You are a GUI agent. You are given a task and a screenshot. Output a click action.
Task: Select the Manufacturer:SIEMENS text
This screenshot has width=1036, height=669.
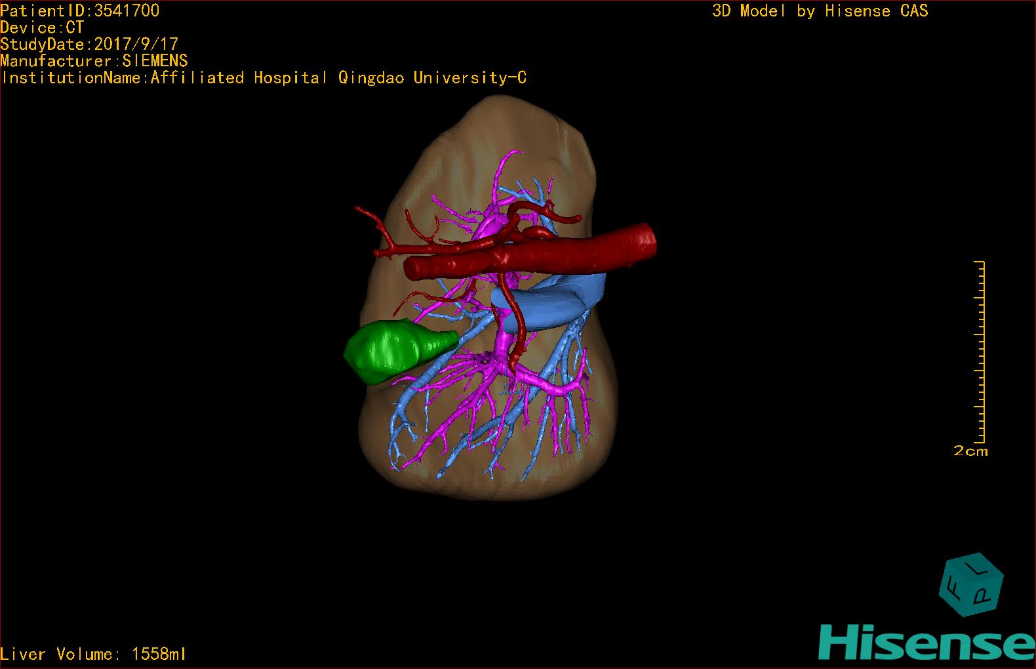pyautogui.click(x=94, y=61)
